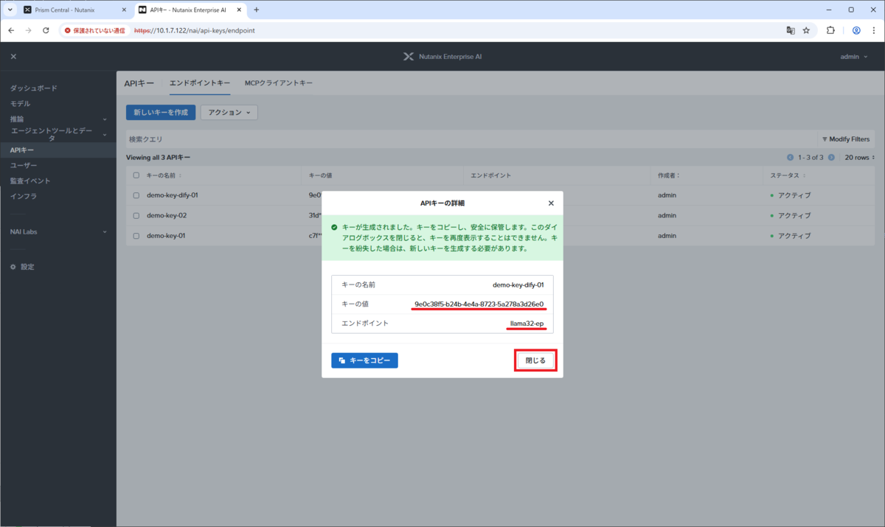The height and width of the screenshot is (527, 885).
Task: Click the demo-key-01 name cell
Action: tap(166, 236)
